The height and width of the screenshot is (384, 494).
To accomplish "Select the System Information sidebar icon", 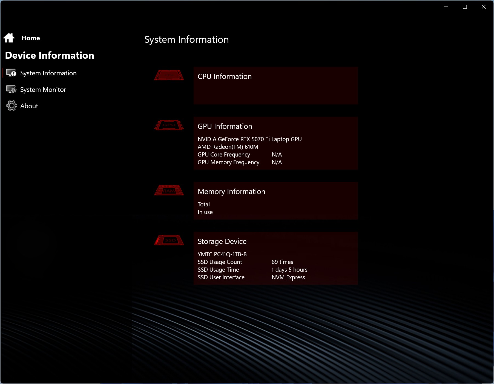I will click(x=11, y=73).
